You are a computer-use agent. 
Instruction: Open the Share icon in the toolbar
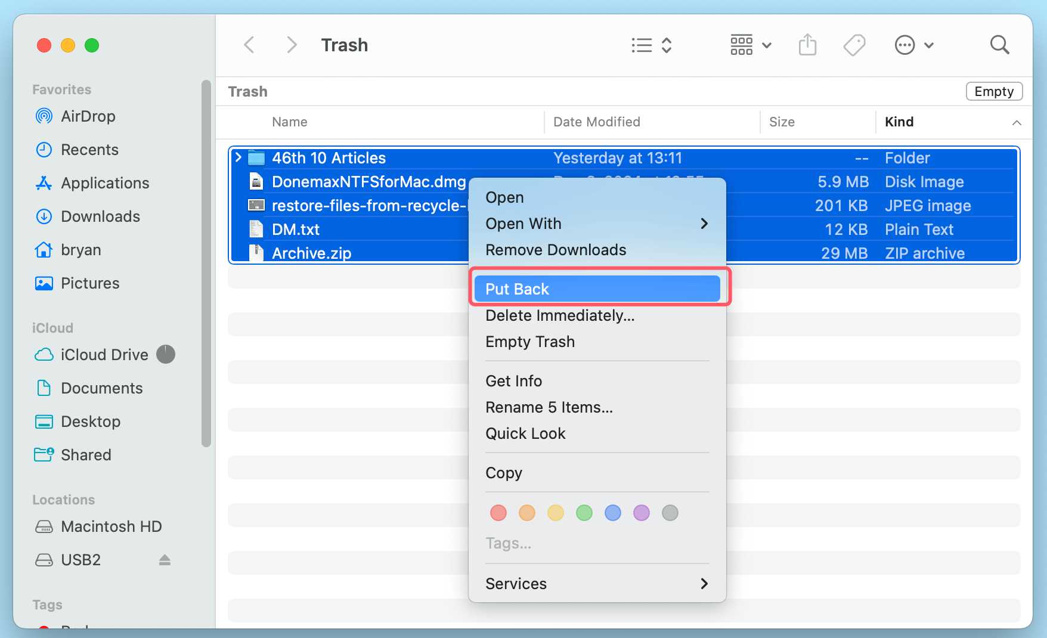tap(807, 45)
